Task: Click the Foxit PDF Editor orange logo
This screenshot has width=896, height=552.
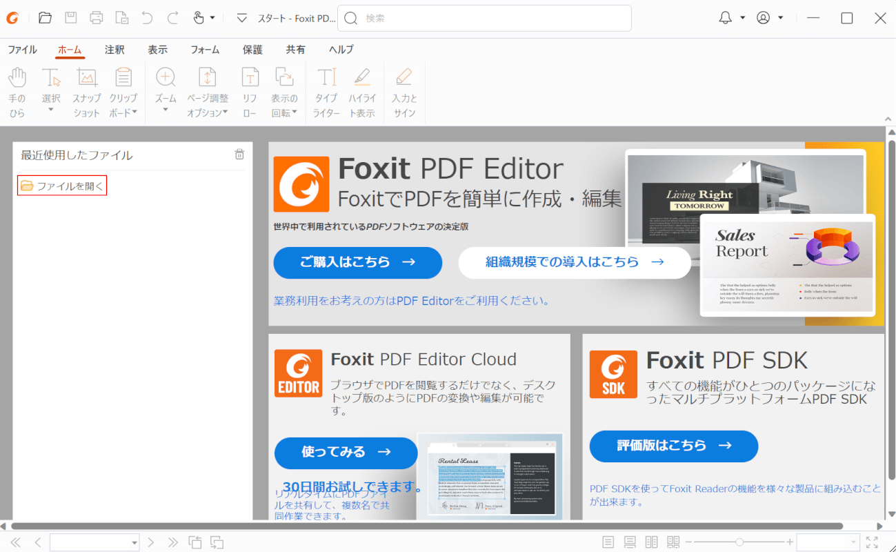Action: (301, 184)
